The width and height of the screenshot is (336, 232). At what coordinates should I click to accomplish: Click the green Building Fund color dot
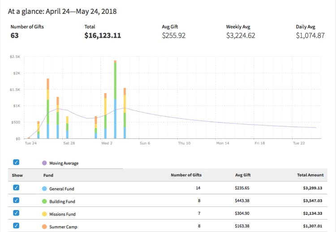click(44, 201)
